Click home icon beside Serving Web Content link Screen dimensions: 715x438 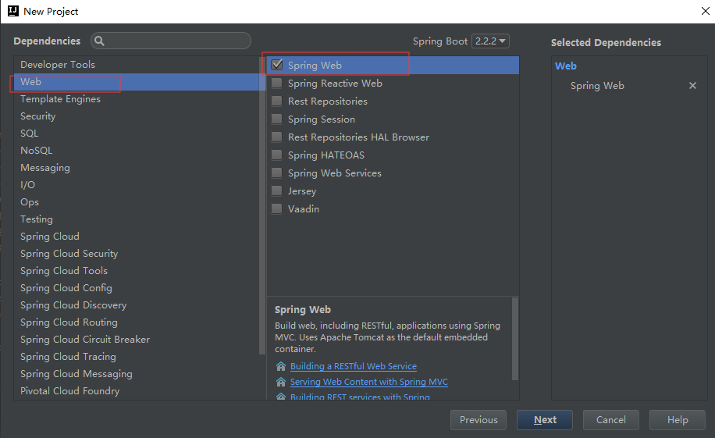[281, 382]
